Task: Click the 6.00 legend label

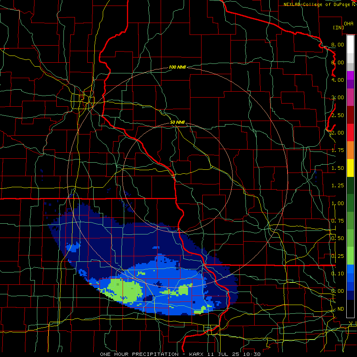Action: (x=338, y=62)
